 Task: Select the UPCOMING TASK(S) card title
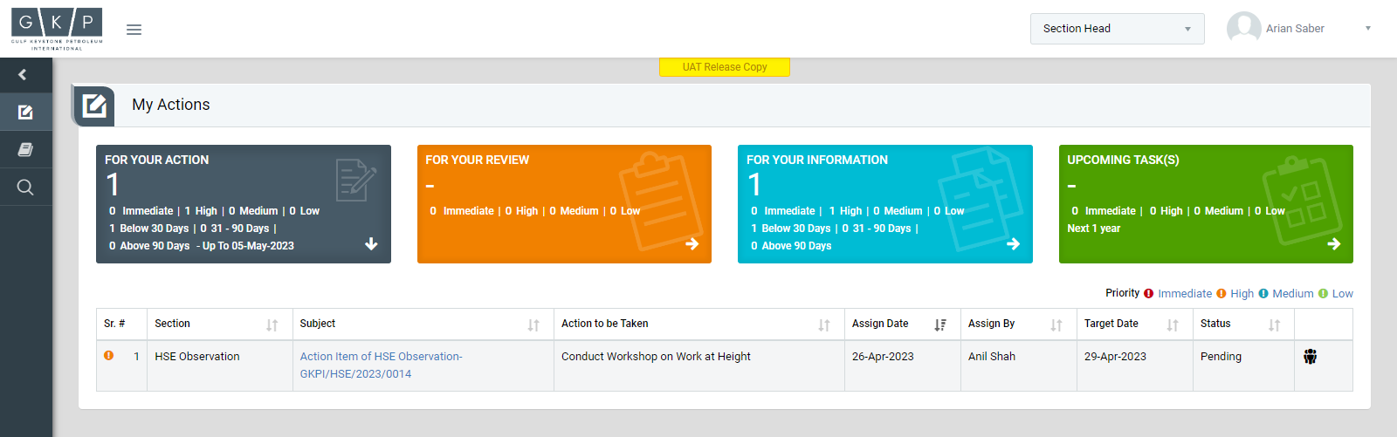(x=1123, y=160)
